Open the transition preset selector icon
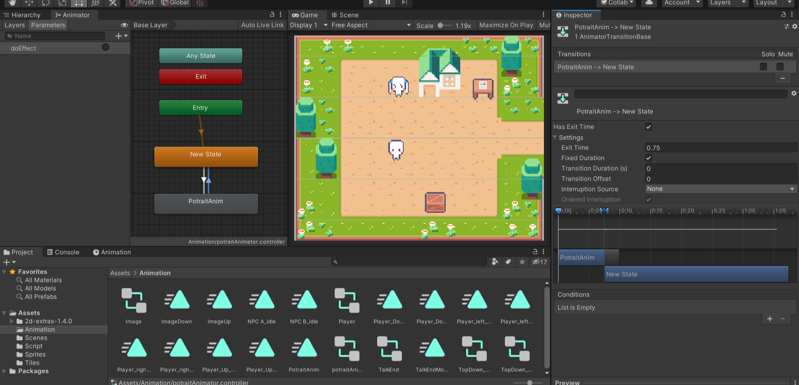 [x=786, y=27]
